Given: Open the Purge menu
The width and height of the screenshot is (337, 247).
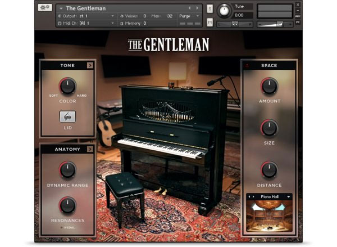Looking at the screenshot, I should point(189,16).
